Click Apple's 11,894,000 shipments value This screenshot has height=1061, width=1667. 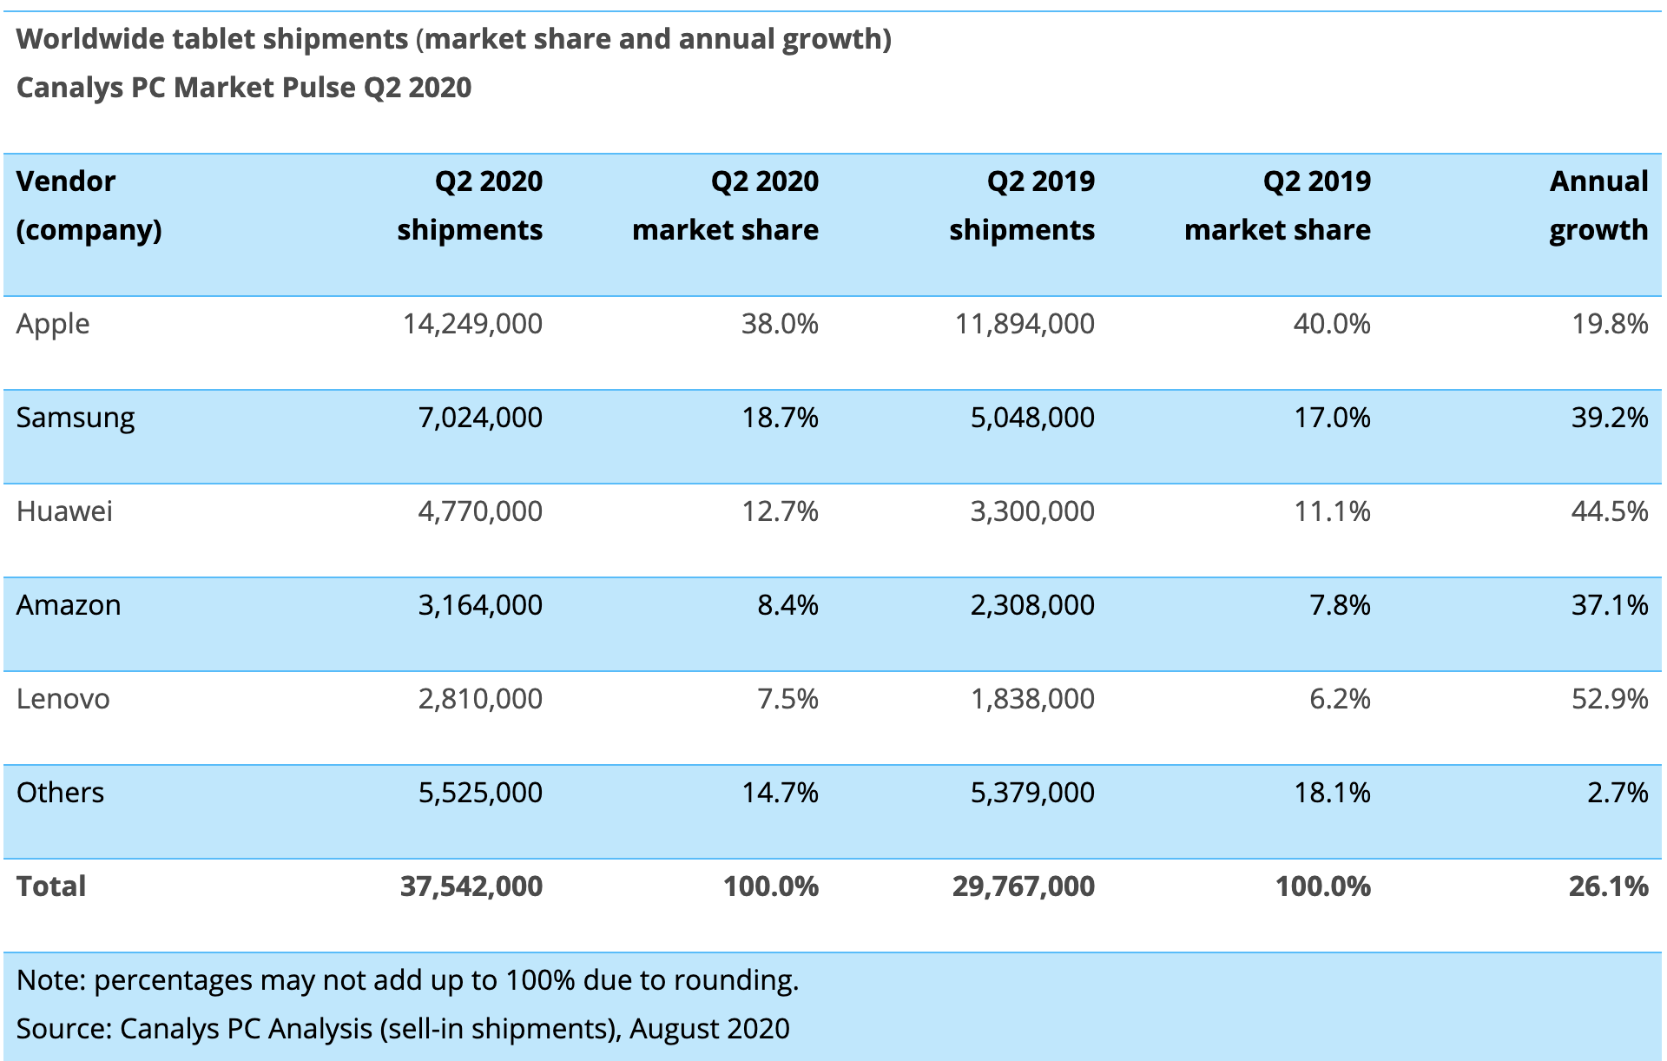[1025, 324]
